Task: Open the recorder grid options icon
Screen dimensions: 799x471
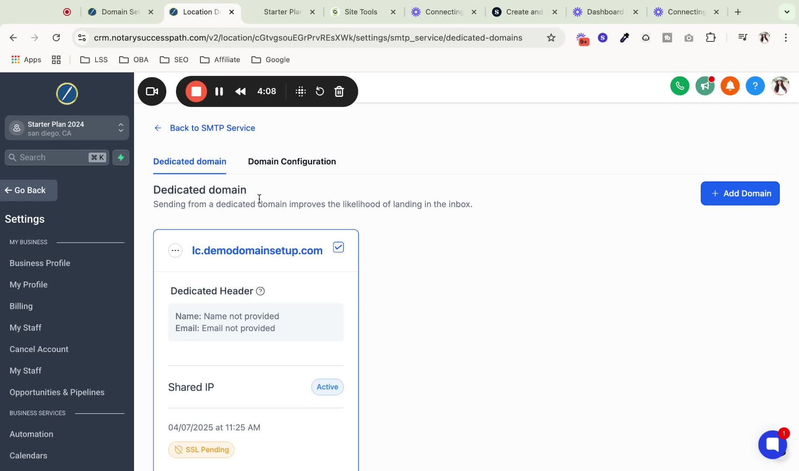Action: 300,92
